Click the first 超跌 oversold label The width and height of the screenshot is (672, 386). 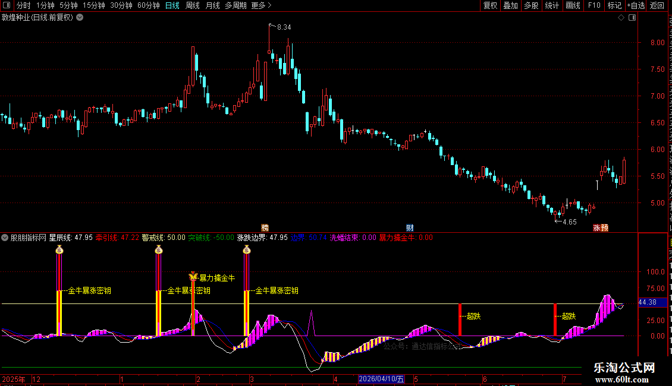pyautogui.click(x=473, y=317)
